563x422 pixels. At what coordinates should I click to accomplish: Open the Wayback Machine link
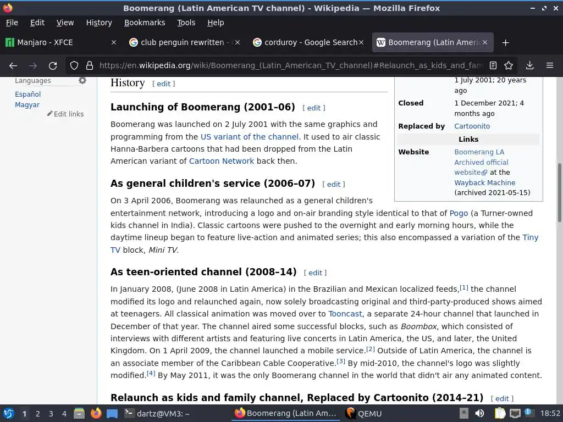[x=484, y=183]
